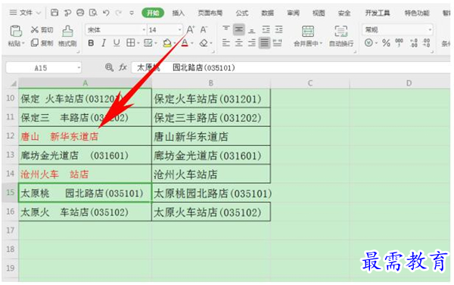The width and height of the screenshot is (454, 285).
Task: Open the 合并居中 dropdown arrow
Action: pos(321,44)
